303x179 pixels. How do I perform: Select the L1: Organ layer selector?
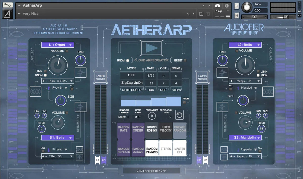tap(58, 45)
